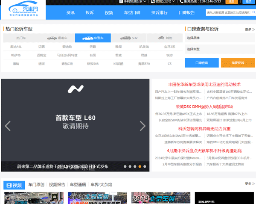Click 更多 next to 口碑查询与投诉
The image size is (256, 204).
(x=250, y=30)
